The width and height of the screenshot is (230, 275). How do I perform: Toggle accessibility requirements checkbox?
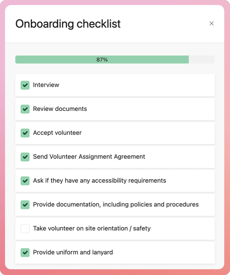25,181
